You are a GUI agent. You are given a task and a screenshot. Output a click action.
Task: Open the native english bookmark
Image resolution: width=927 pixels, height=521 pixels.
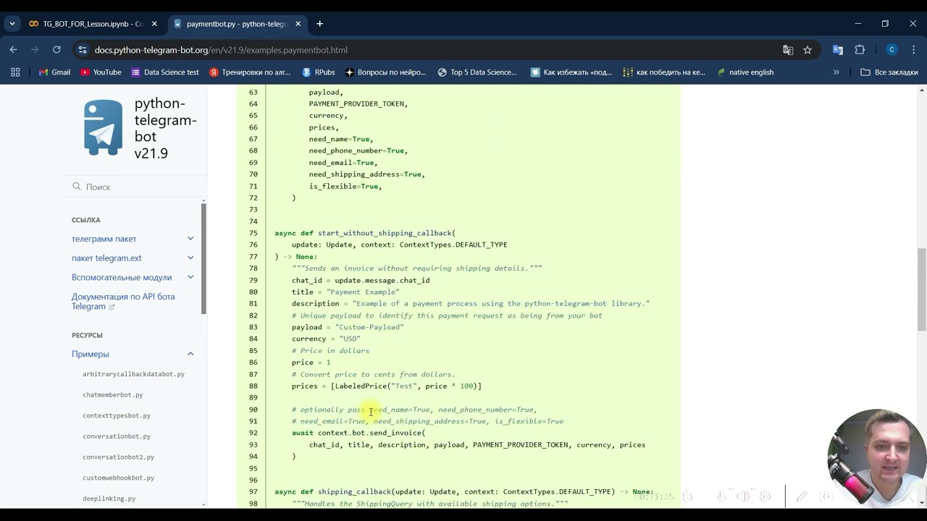(744, 72)
